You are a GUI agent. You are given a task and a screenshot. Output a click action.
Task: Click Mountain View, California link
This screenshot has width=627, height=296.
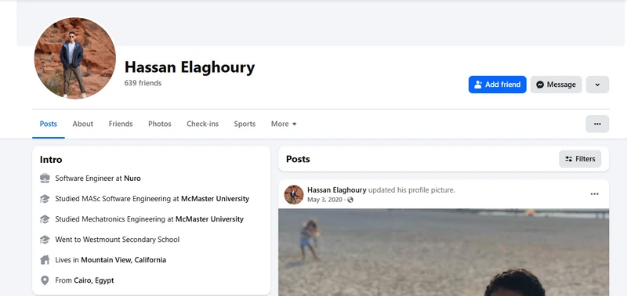(124, 260)
